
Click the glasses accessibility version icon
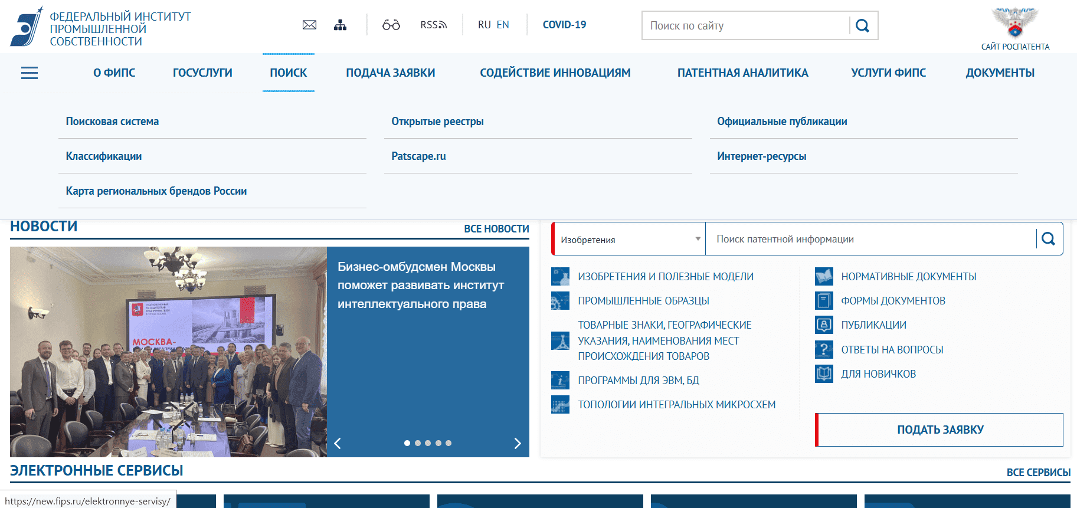[x=391, y=25]
